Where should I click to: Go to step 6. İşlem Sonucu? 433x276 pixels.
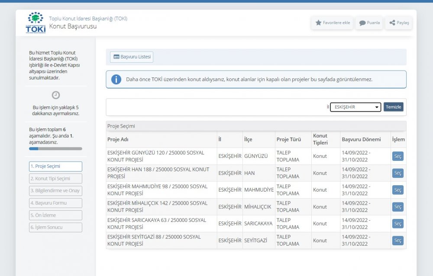tap(55, 228)
